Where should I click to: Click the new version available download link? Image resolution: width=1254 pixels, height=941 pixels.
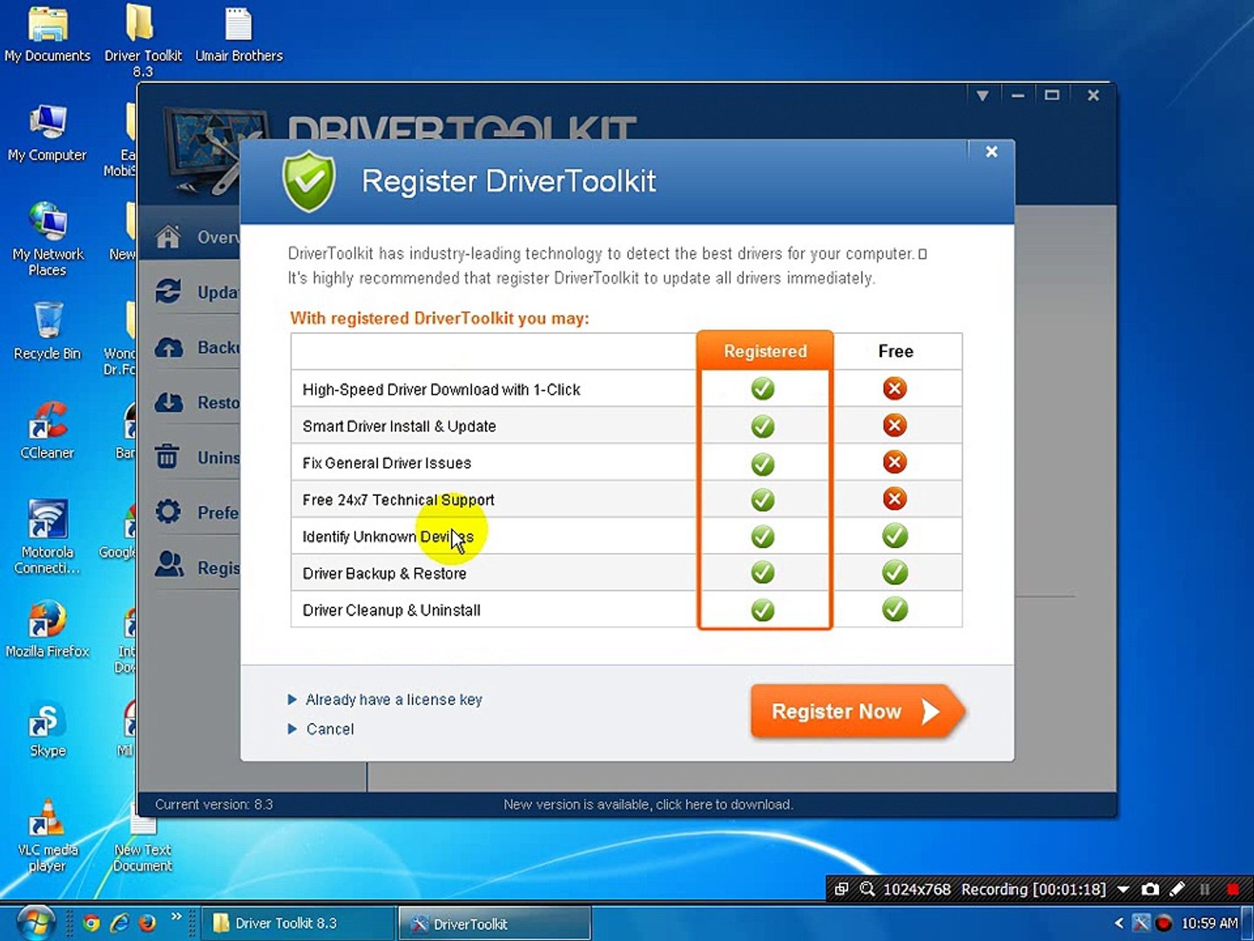point(648,804)
